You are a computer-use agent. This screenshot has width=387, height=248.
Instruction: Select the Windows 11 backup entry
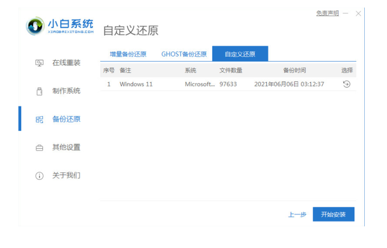pos(136,84)
